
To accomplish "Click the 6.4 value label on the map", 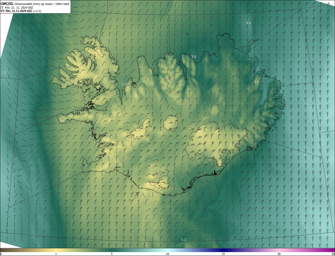I will coord(249,23).
